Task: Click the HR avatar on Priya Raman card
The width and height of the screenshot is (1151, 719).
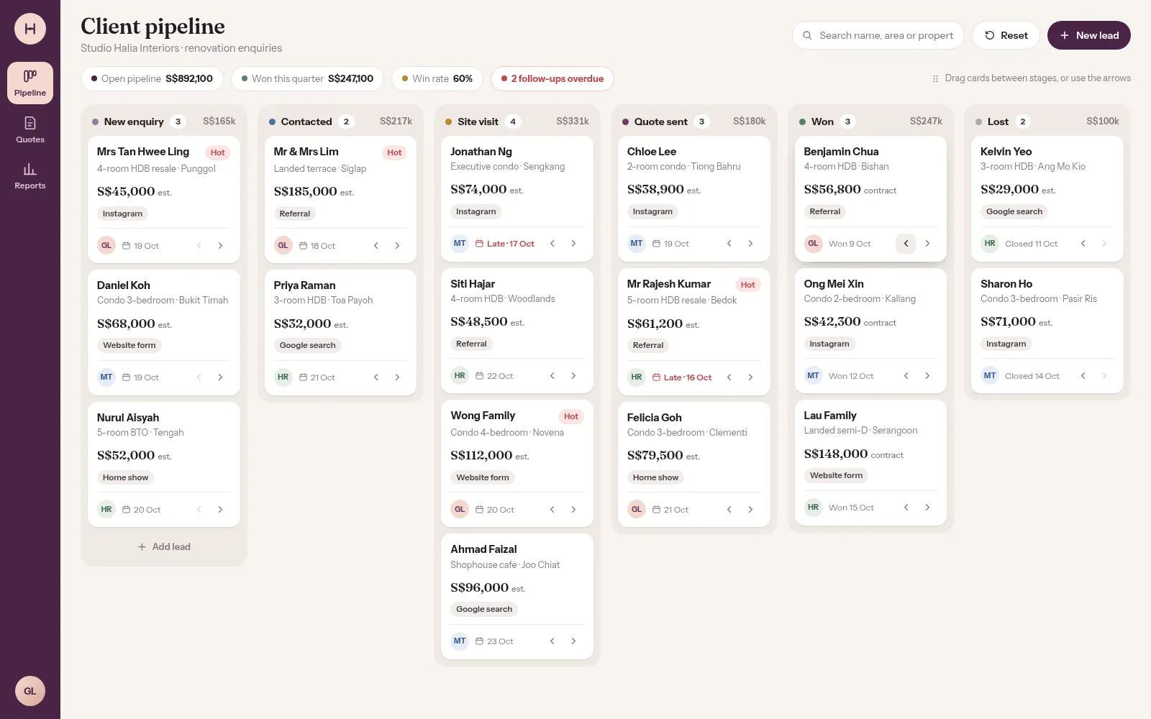Action: click(283, 377)
